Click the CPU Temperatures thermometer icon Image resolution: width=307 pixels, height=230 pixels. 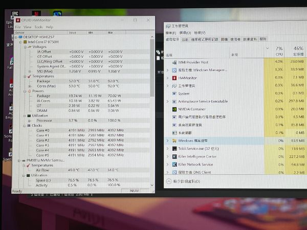(29, 76)
